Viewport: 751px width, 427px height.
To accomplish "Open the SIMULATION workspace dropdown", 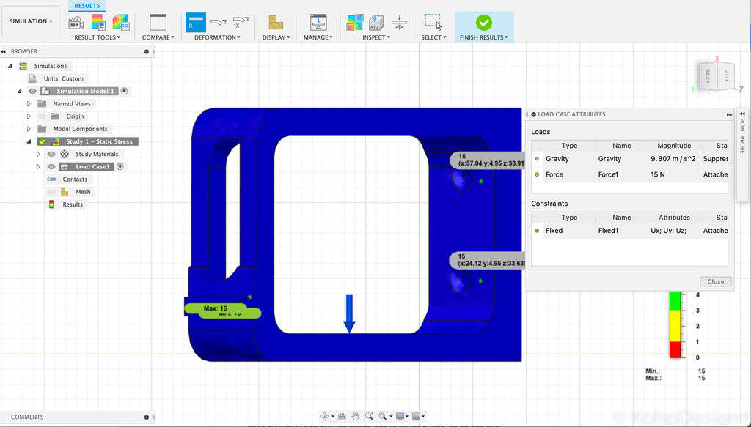I will [31, 21].
